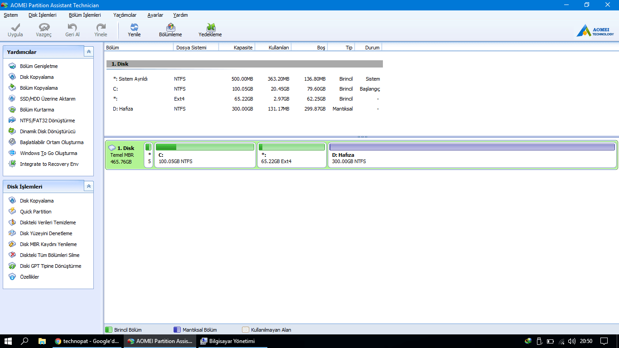Open the Yardım menu

180,15
